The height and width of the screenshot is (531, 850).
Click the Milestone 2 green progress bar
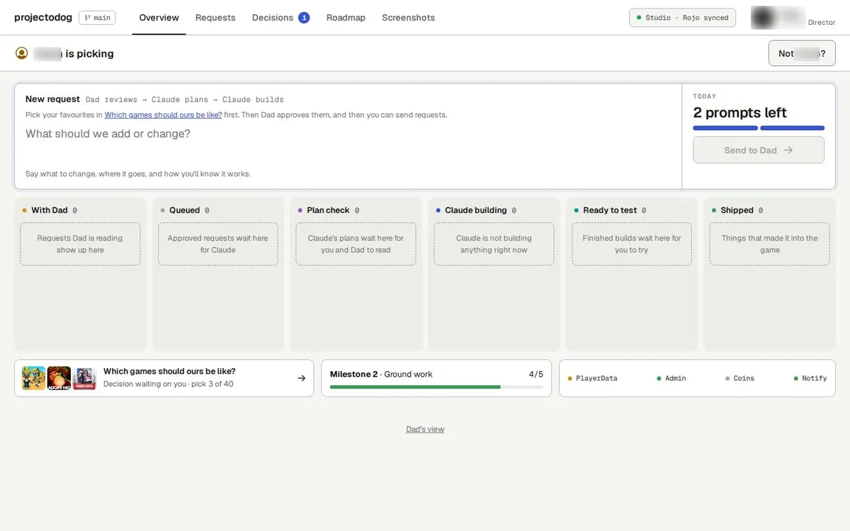[436, 387]
